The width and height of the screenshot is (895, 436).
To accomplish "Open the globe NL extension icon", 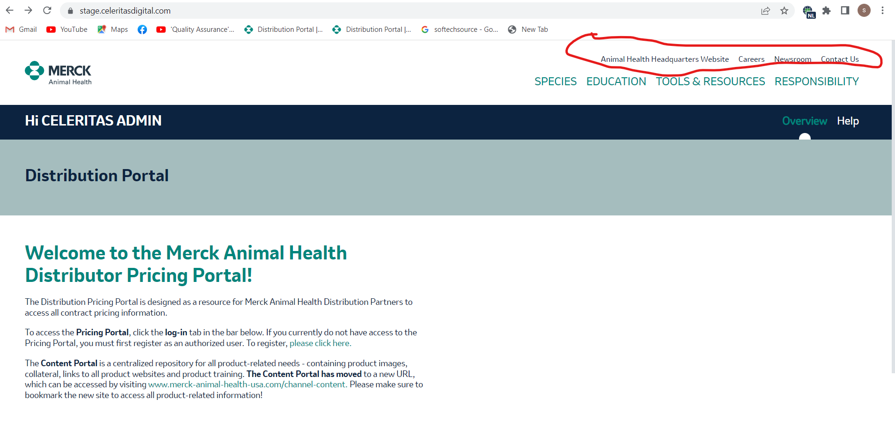I will point(808,11).
